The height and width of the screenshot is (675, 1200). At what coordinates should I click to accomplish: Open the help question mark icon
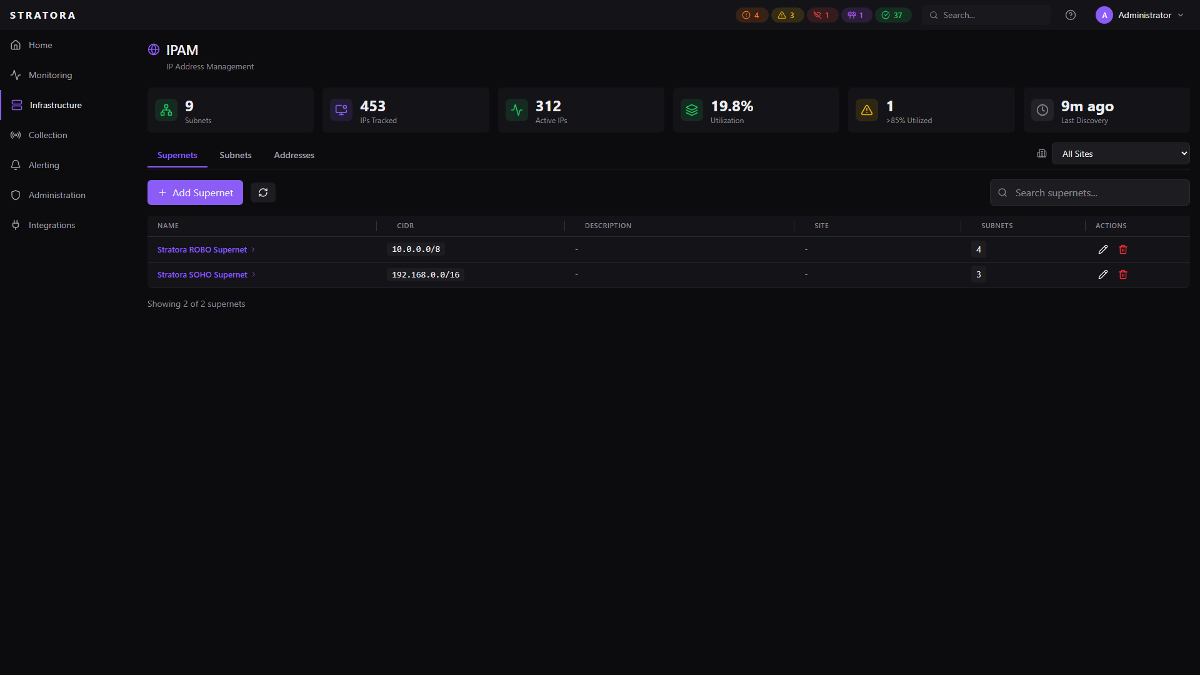click(1071, 15)
